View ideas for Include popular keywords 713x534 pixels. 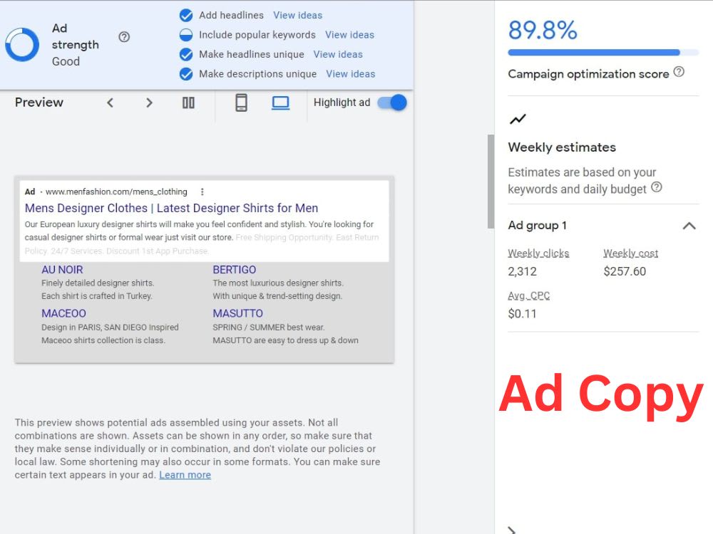pyautogui.click(x=349, y=35)
